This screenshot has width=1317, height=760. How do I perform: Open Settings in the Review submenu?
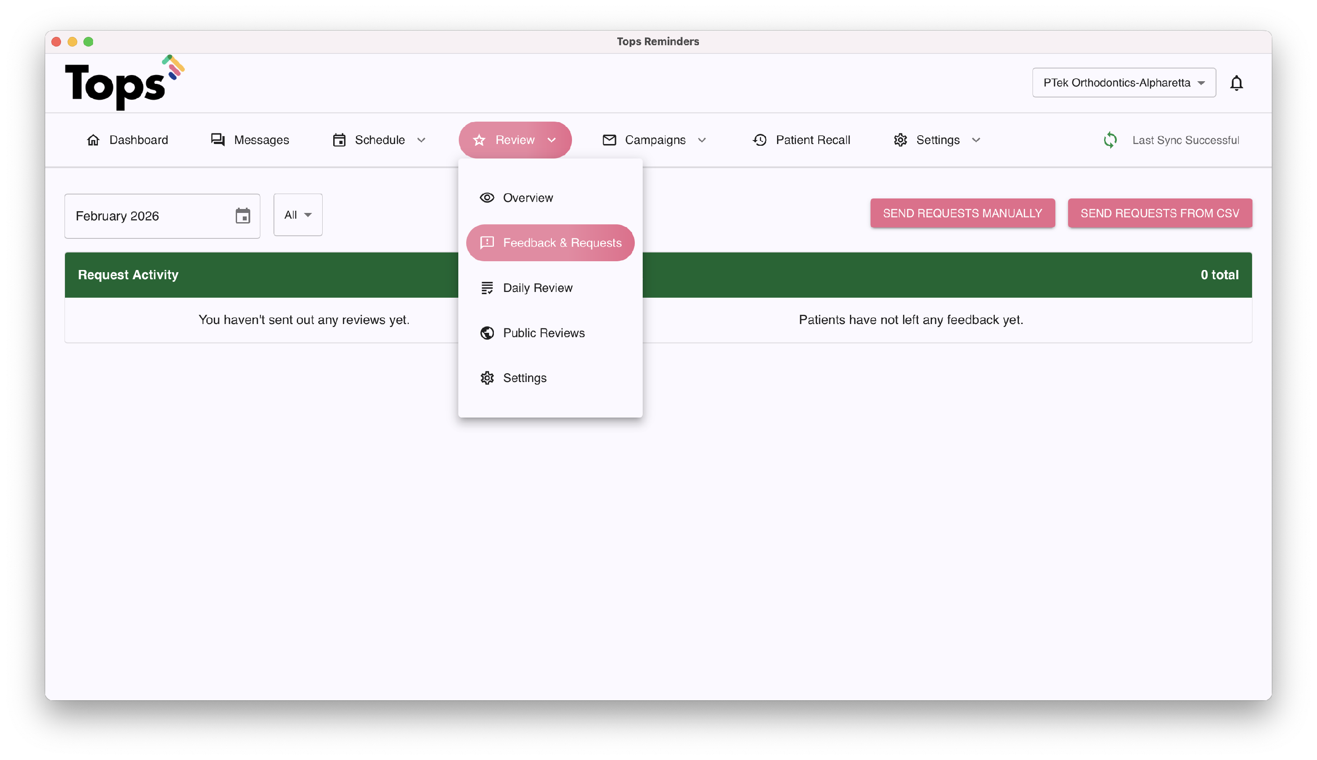coord(525,378)
